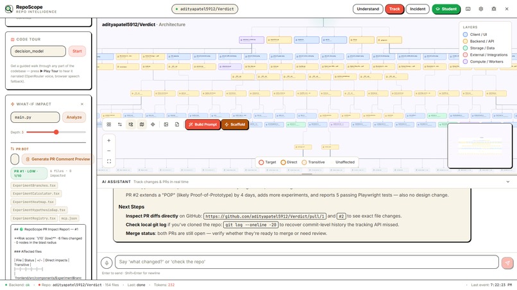Viewport: 517px width, 290px height.
Task: Zoom out with the minus icon
Action: coord(109,150)
